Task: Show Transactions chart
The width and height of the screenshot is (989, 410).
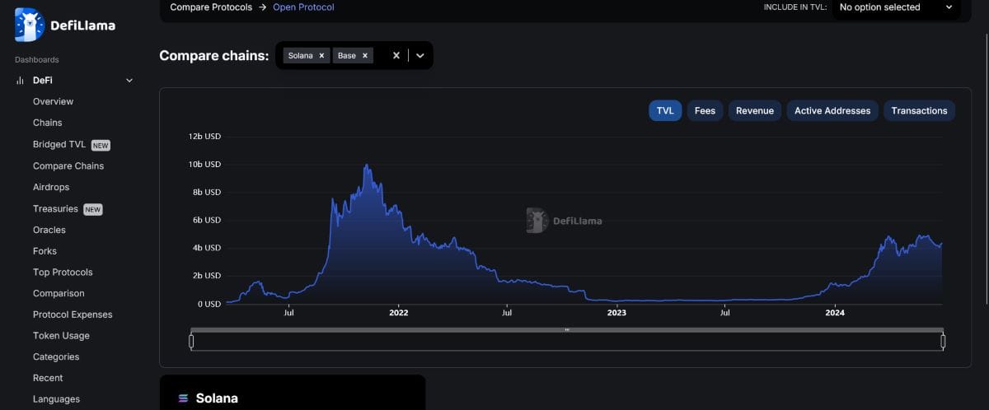Action: click(x=919, y=110)
